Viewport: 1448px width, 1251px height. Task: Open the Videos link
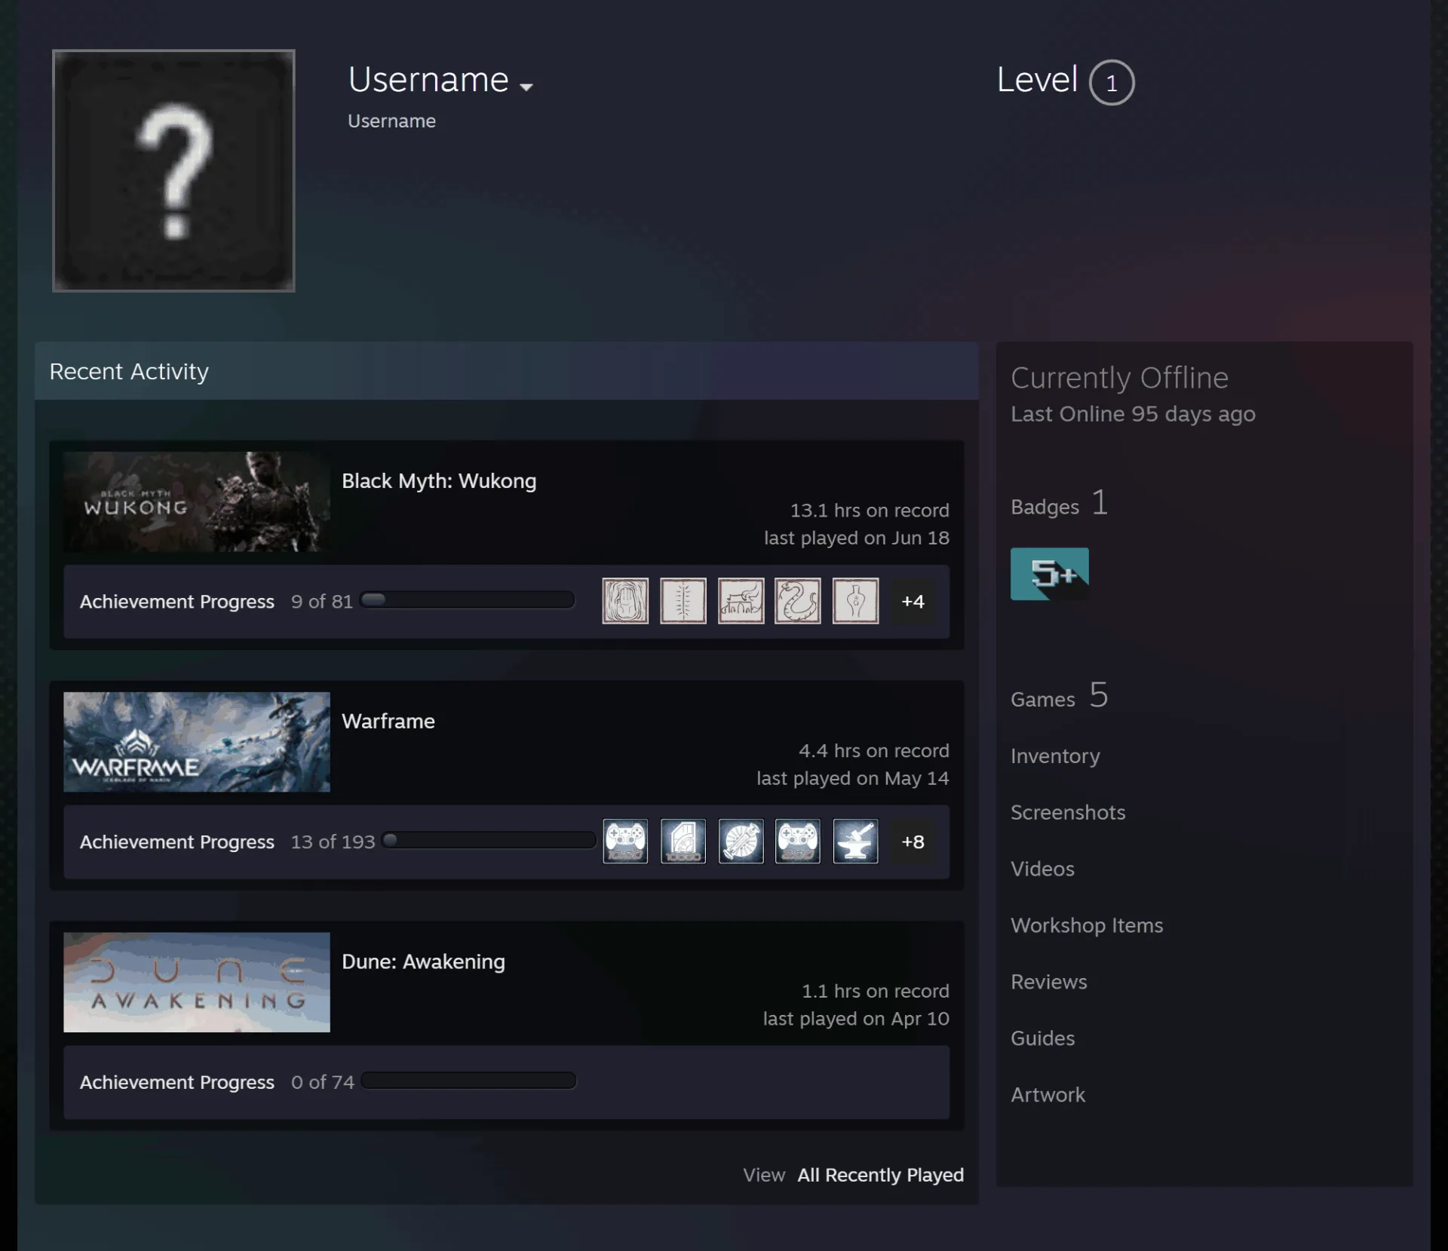tap(1042, 869)
